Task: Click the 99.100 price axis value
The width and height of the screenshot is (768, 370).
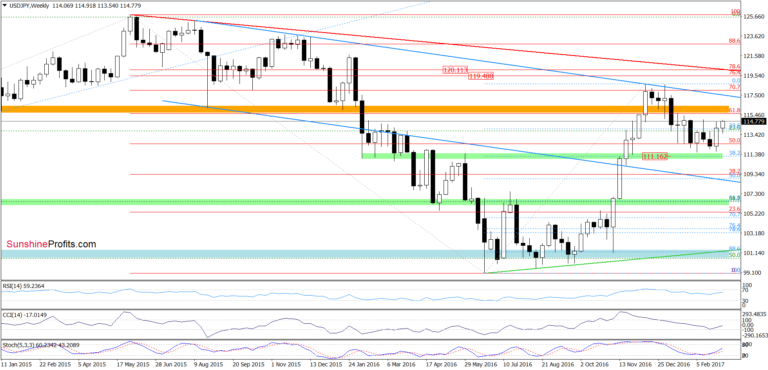Action: pos(752,273)
